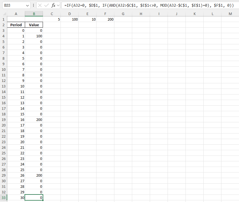Select row 29 header
The width and height of the screenshot is (239, 202).
click(4, 175)
